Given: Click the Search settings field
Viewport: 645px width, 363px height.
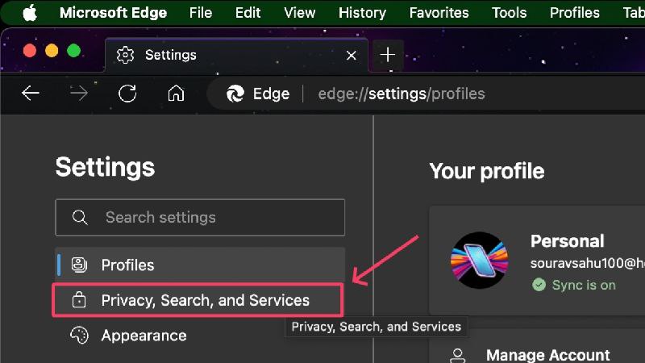Looking at the screenshot, I should [200, 217].
